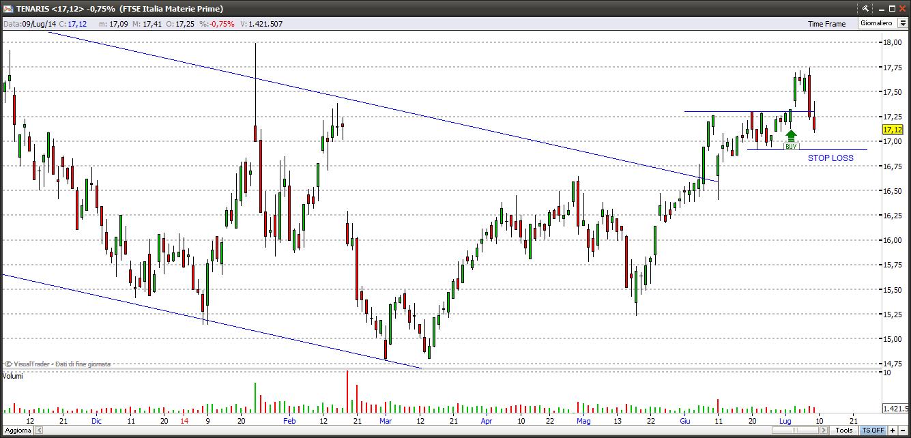Image resolution: width=911 pixels, height=438 pixels.
Task: Toggle the TS OFF trading system switch
Action: 872,430
